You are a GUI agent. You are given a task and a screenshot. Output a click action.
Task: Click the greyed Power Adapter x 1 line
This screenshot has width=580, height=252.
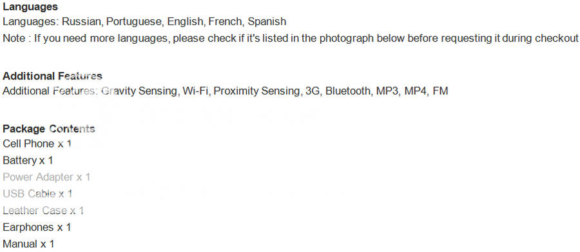tap(46, 177)
